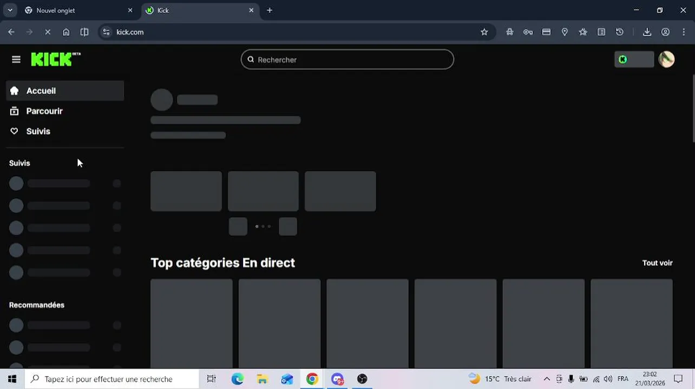This screenshot has width=695, height=389.
Task: Click the page vertical scrollbar
Action: pyautogui.click(x=693, y=108)
